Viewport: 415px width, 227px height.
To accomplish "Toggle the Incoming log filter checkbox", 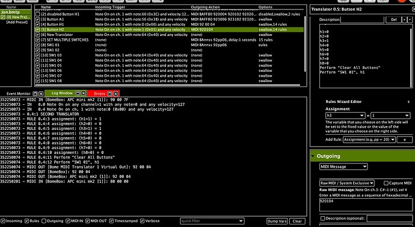I will coord(3,221).
